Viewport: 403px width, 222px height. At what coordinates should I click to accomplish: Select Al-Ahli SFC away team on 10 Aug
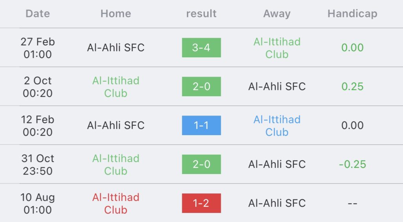point(277,203)
